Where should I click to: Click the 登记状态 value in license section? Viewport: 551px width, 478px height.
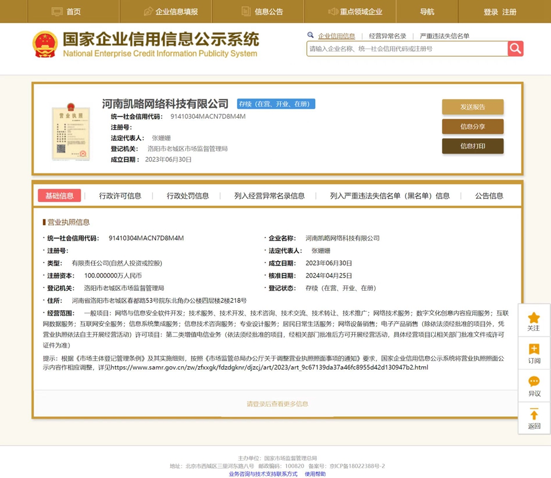click(341, 288)
